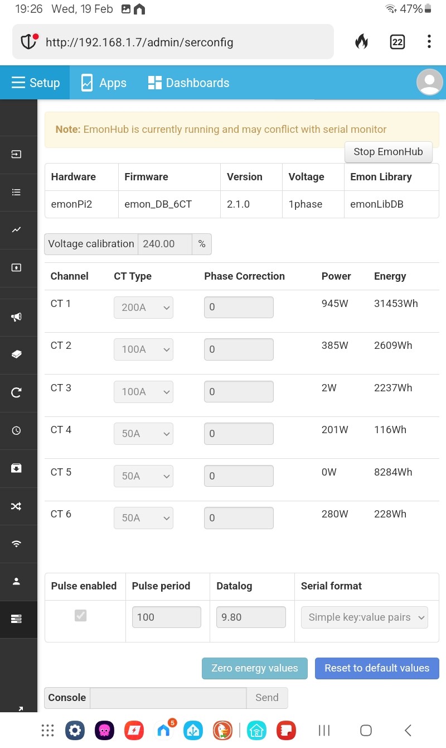Toggle the Pulse enabled checkbox

click(x=81, y=616)
